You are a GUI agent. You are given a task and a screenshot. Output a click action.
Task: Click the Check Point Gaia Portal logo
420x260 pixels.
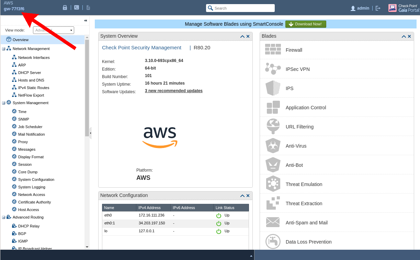404,8
